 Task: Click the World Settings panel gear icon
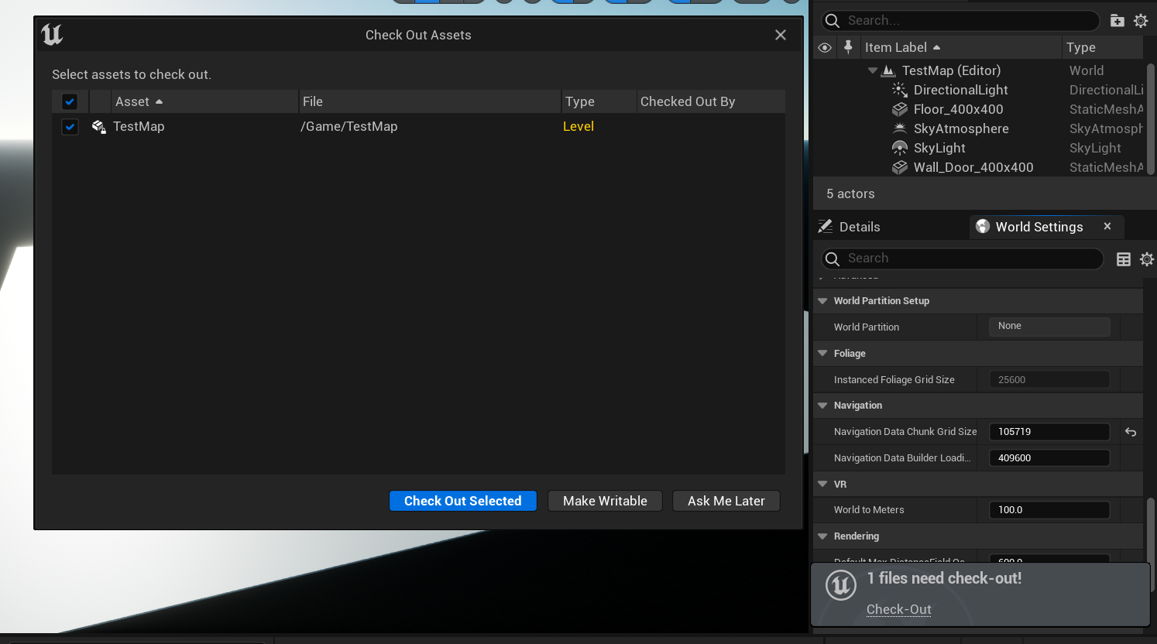(1146, 259)
